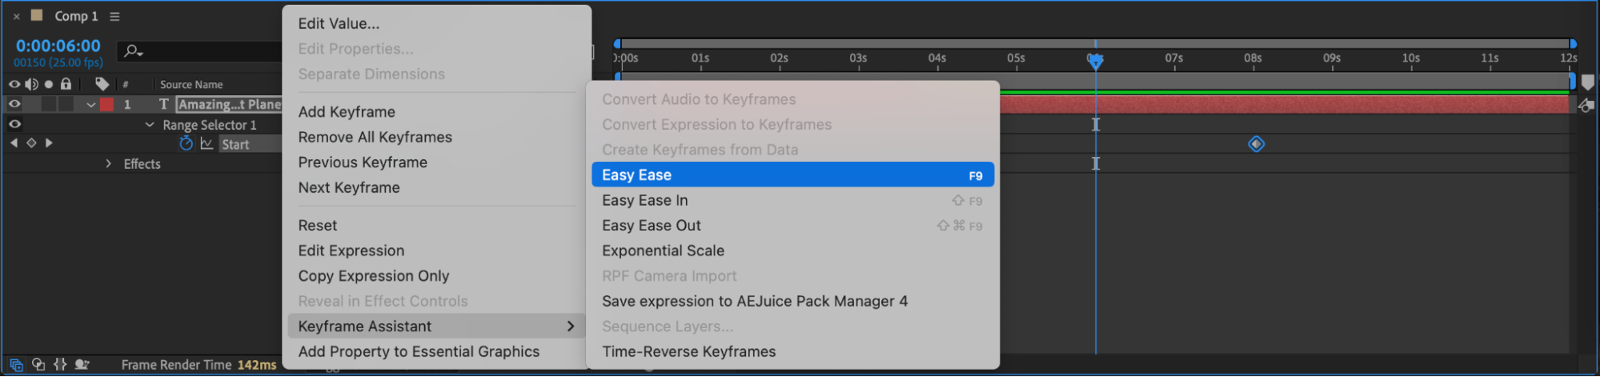Go to the previous keyframe arrow
The width and height of the screenshot is (1600, 377).
pos(14,142)
